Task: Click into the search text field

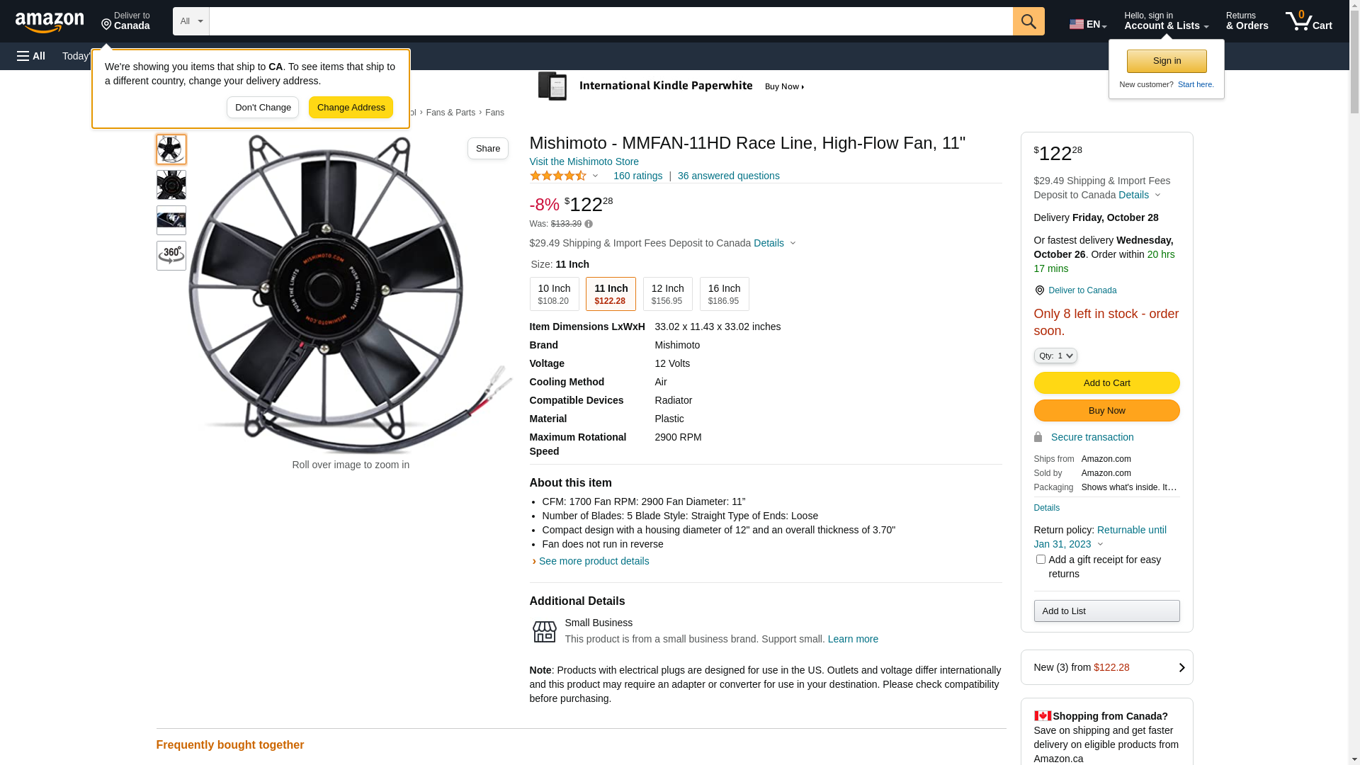Action: point(611,21)
